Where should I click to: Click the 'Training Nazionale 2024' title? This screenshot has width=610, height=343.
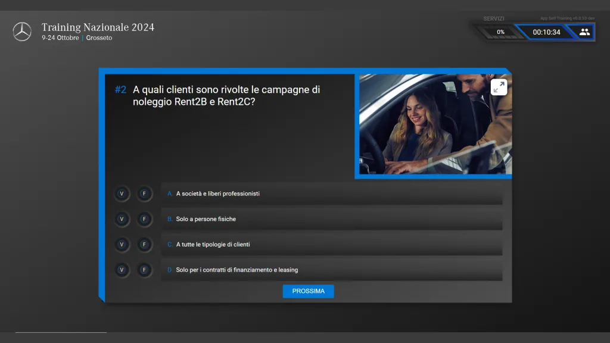[98, 27]
